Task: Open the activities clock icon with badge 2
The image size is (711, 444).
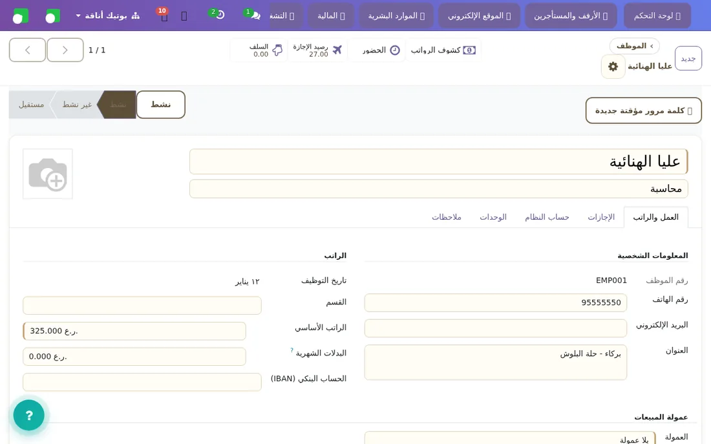Action: point(217,15)
